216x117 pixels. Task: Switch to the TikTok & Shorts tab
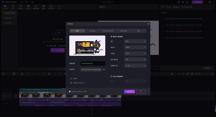(x=108, y=31)
